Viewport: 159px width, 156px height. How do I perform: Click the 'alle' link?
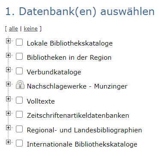click(13, 29)
